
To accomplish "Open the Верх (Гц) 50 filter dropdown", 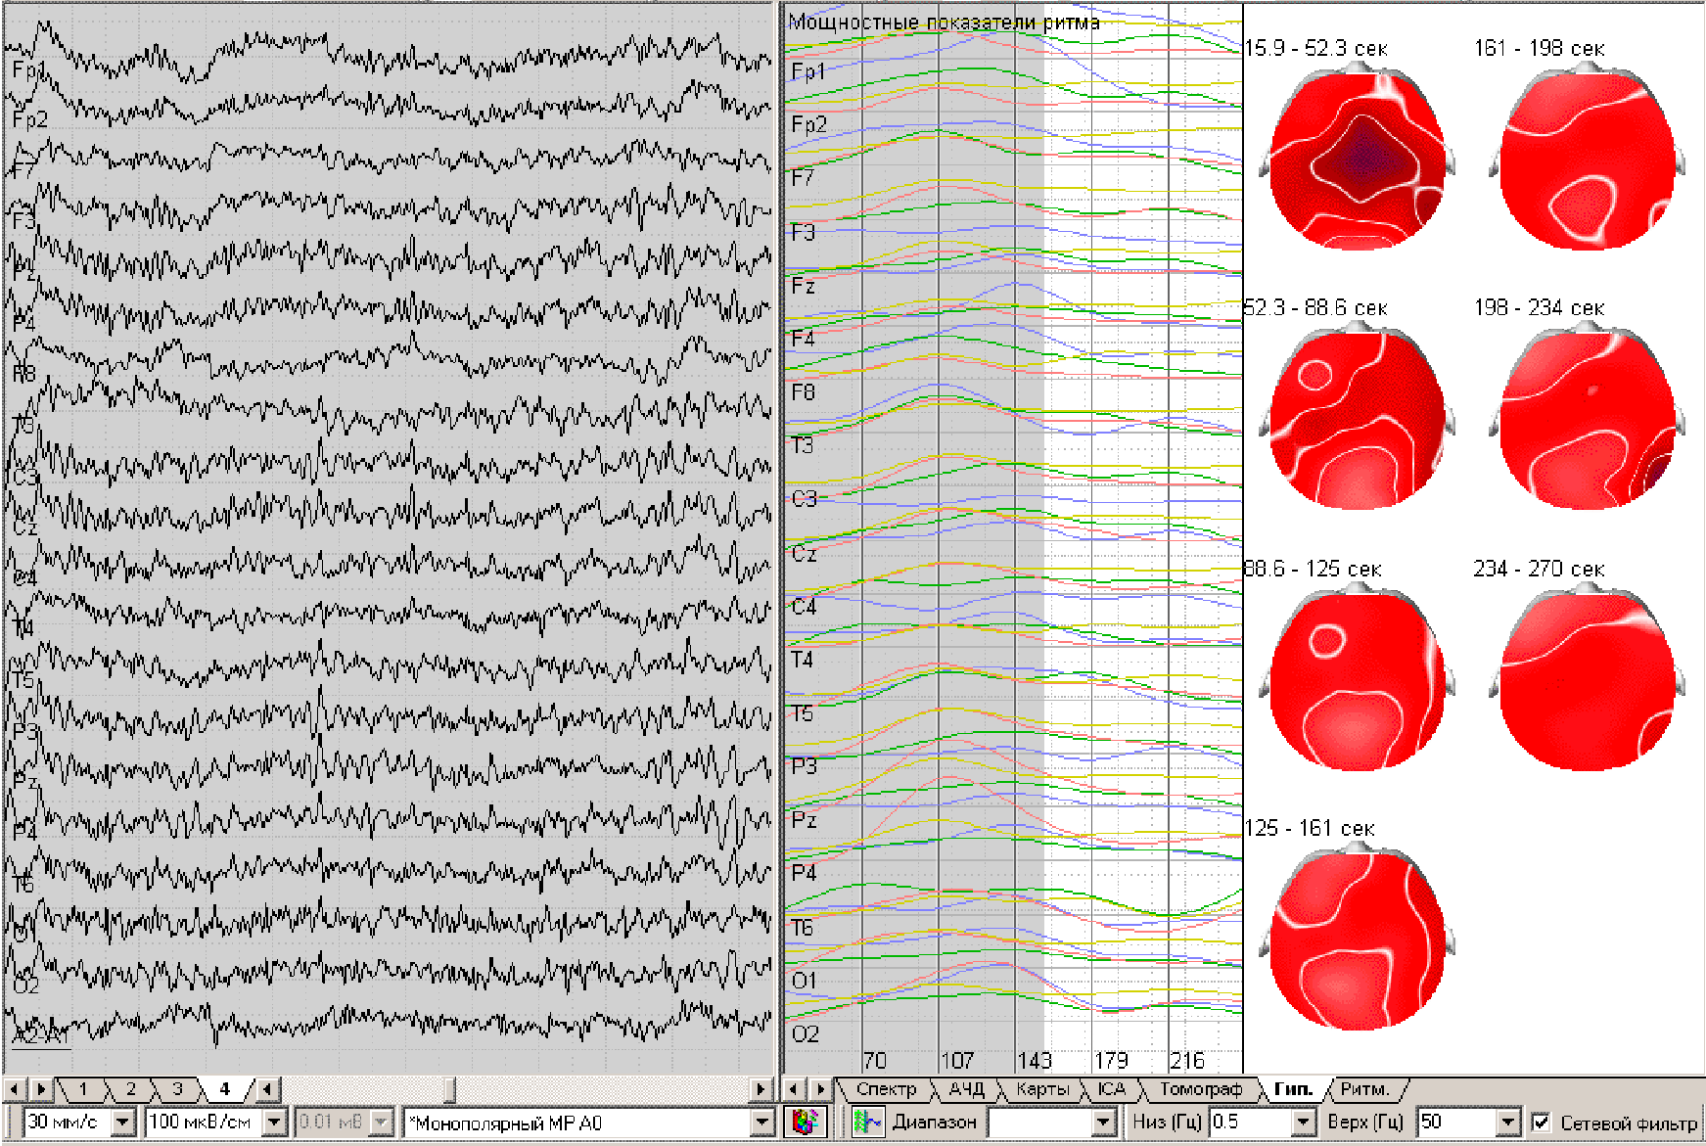I will pyautogui.click(x=1507, y=1122).
